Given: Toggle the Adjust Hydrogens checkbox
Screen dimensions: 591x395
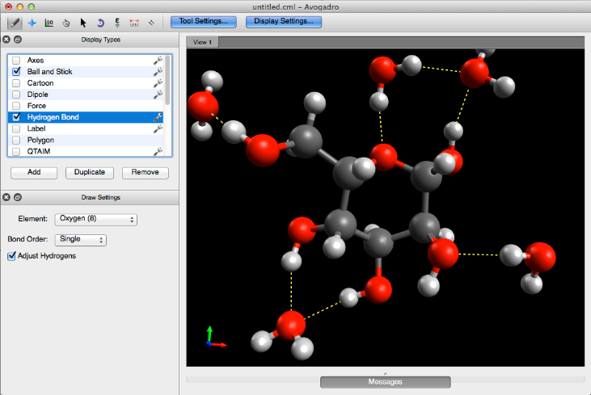Looking at the screenshot, I should click(x=11, y=256).
